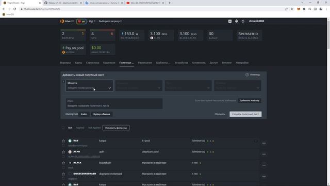Image resolution: width=330 pixels, height=186 pixels.
Task: Open options menu for ALPH flight sheet row
Action: [x=264, y=154]
